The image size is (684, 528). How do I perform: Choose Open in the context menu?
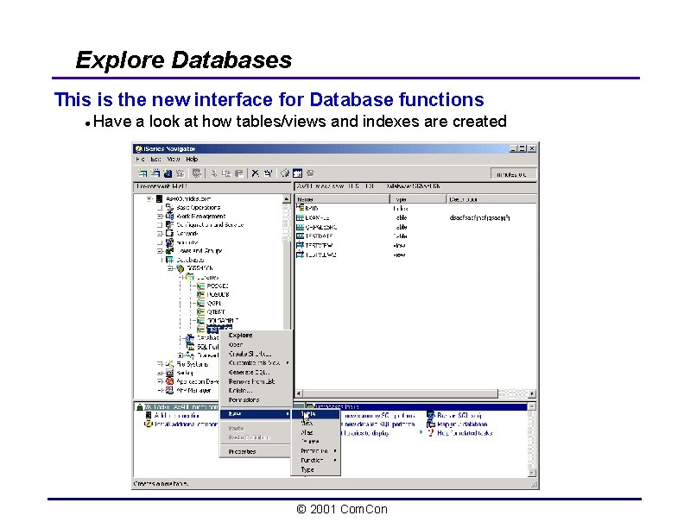point(256,344)
